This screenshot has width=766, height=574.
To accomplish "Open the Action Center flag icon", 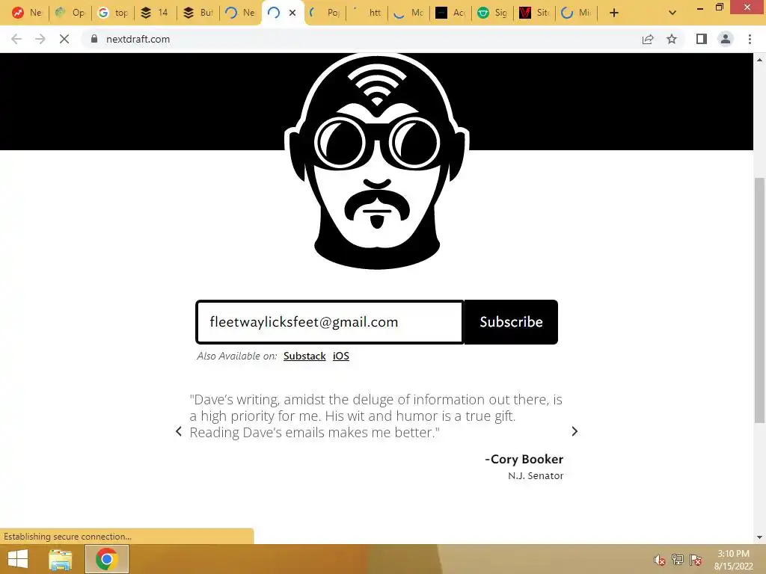I will 696,560.
